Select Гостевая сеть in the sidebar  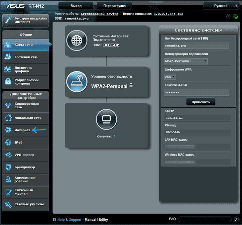point(26,57)
